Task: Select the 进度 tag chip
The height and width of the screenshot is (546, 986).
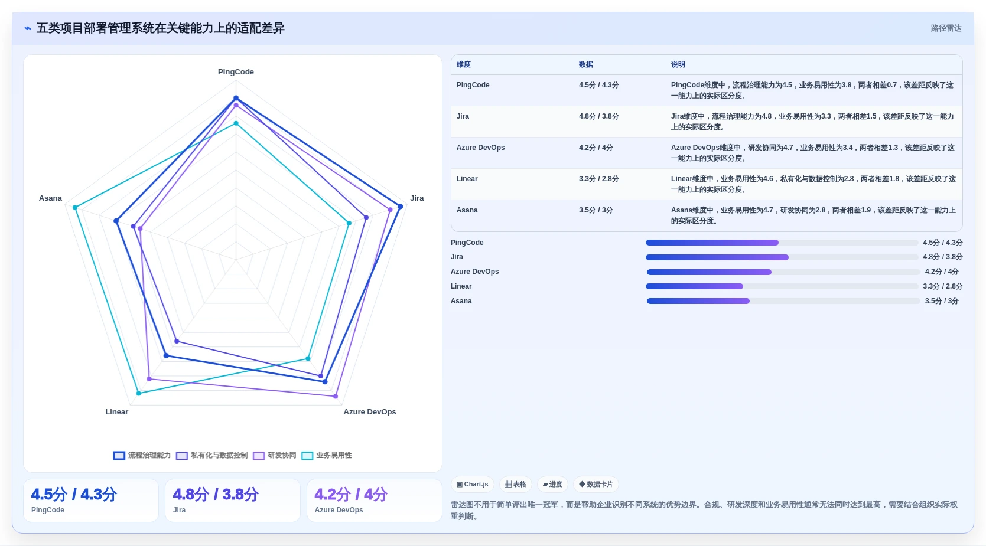Action: 552,485
